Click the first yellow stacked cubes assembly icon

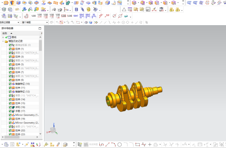pyautogui.click(x=171, y=9)
